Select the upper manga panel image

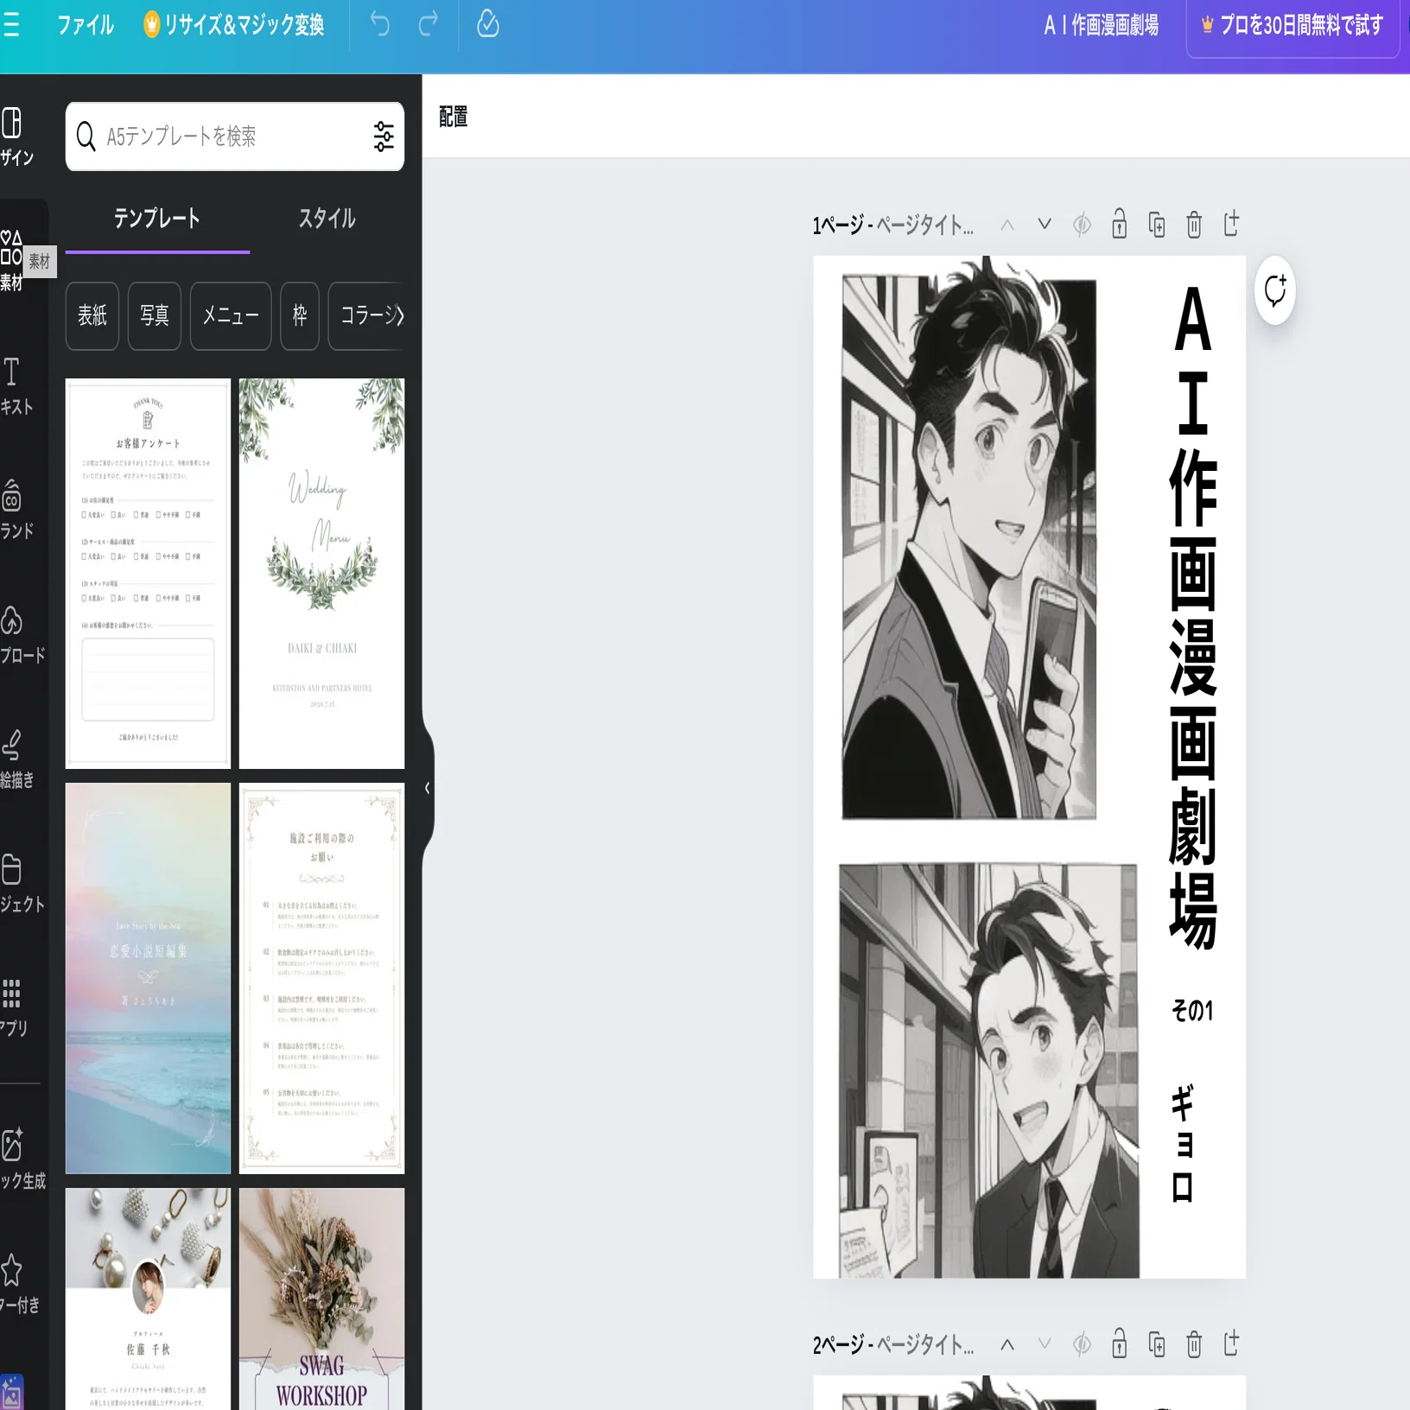pos(969,548)
